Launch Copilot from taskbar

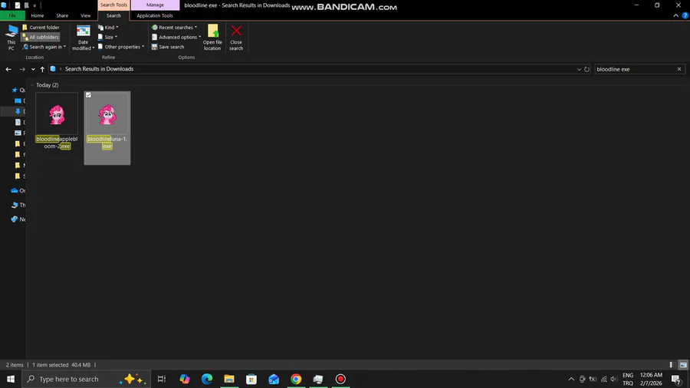pyautogui.click(x=184, y=379)
